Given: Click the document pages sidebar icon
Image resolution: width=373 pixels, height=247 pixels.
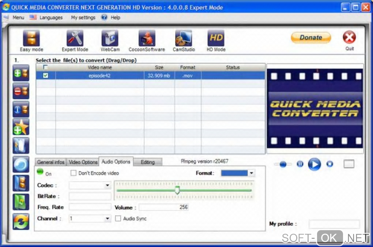Looking at the screenshot, I should [x=21, y=145].
